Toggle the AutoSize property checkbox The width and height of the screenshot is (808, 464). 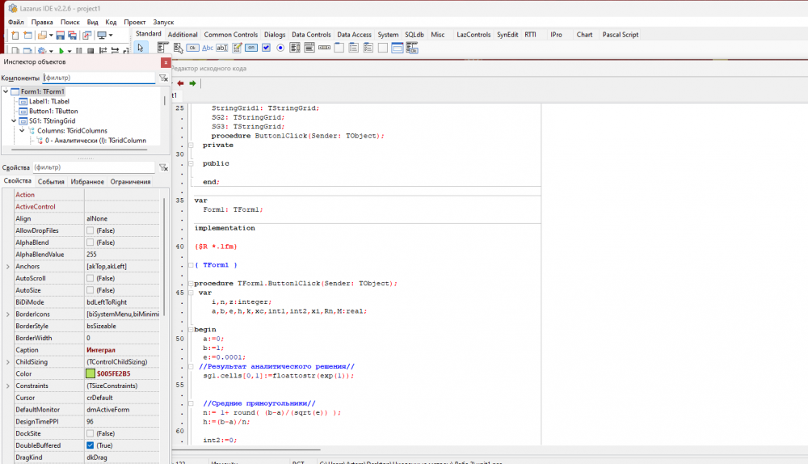coord(90,290)
